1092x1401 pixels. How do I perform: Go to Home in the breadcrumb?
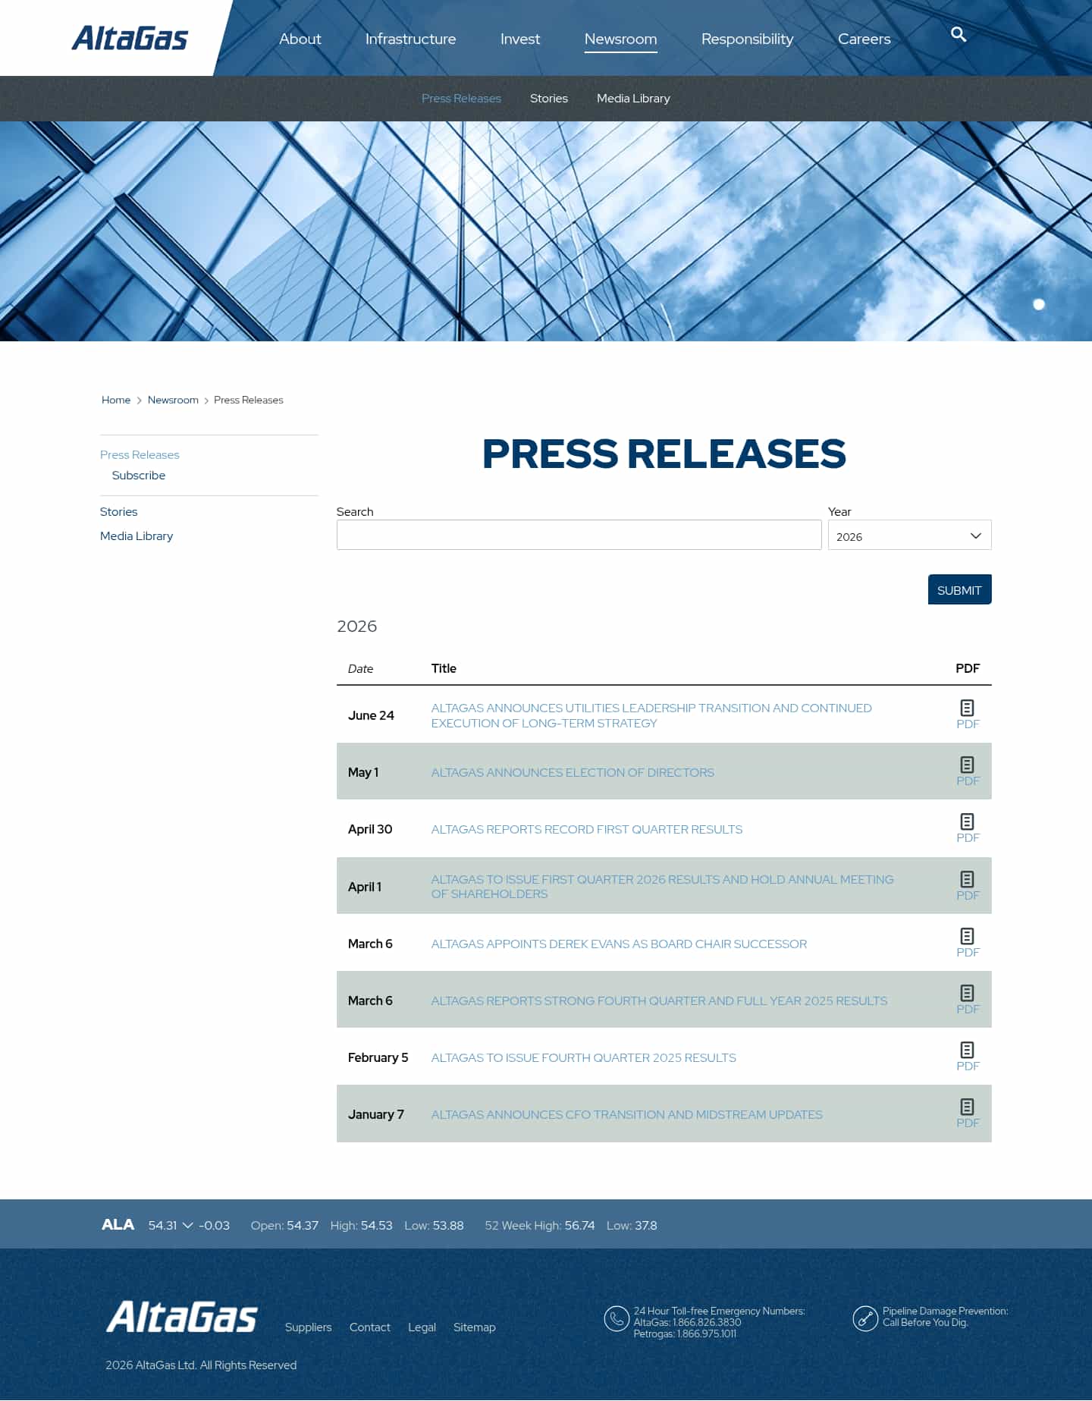pyautogui.click(x=116, y=400)
